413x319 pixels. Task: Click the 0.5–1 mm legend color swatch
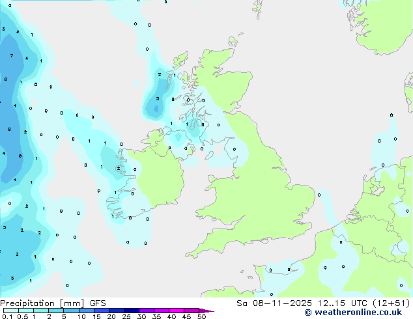coord(26,311)
